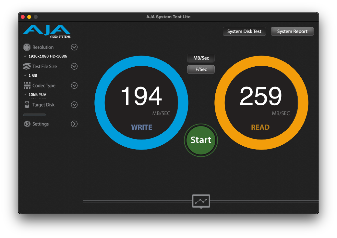Click the Test File Size stack icon

27,66
